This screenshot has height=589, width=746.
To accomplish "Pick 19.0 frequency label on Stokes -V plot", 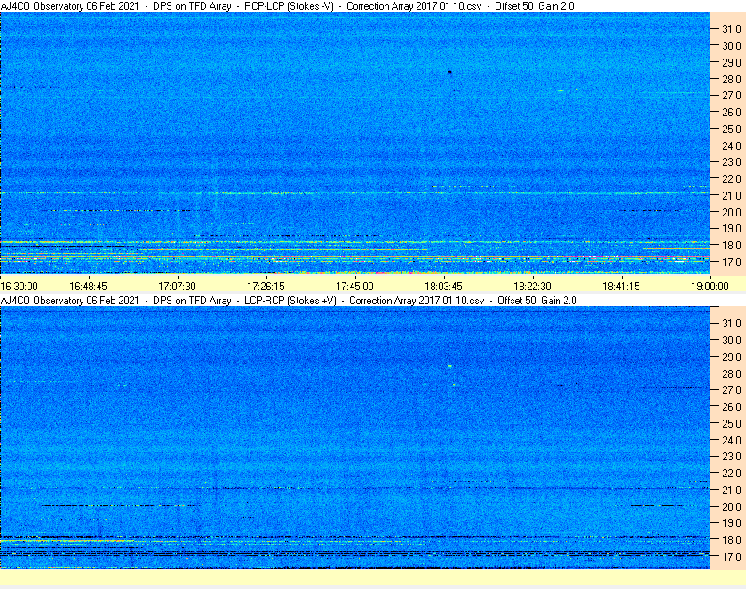I will click(732, 229).
